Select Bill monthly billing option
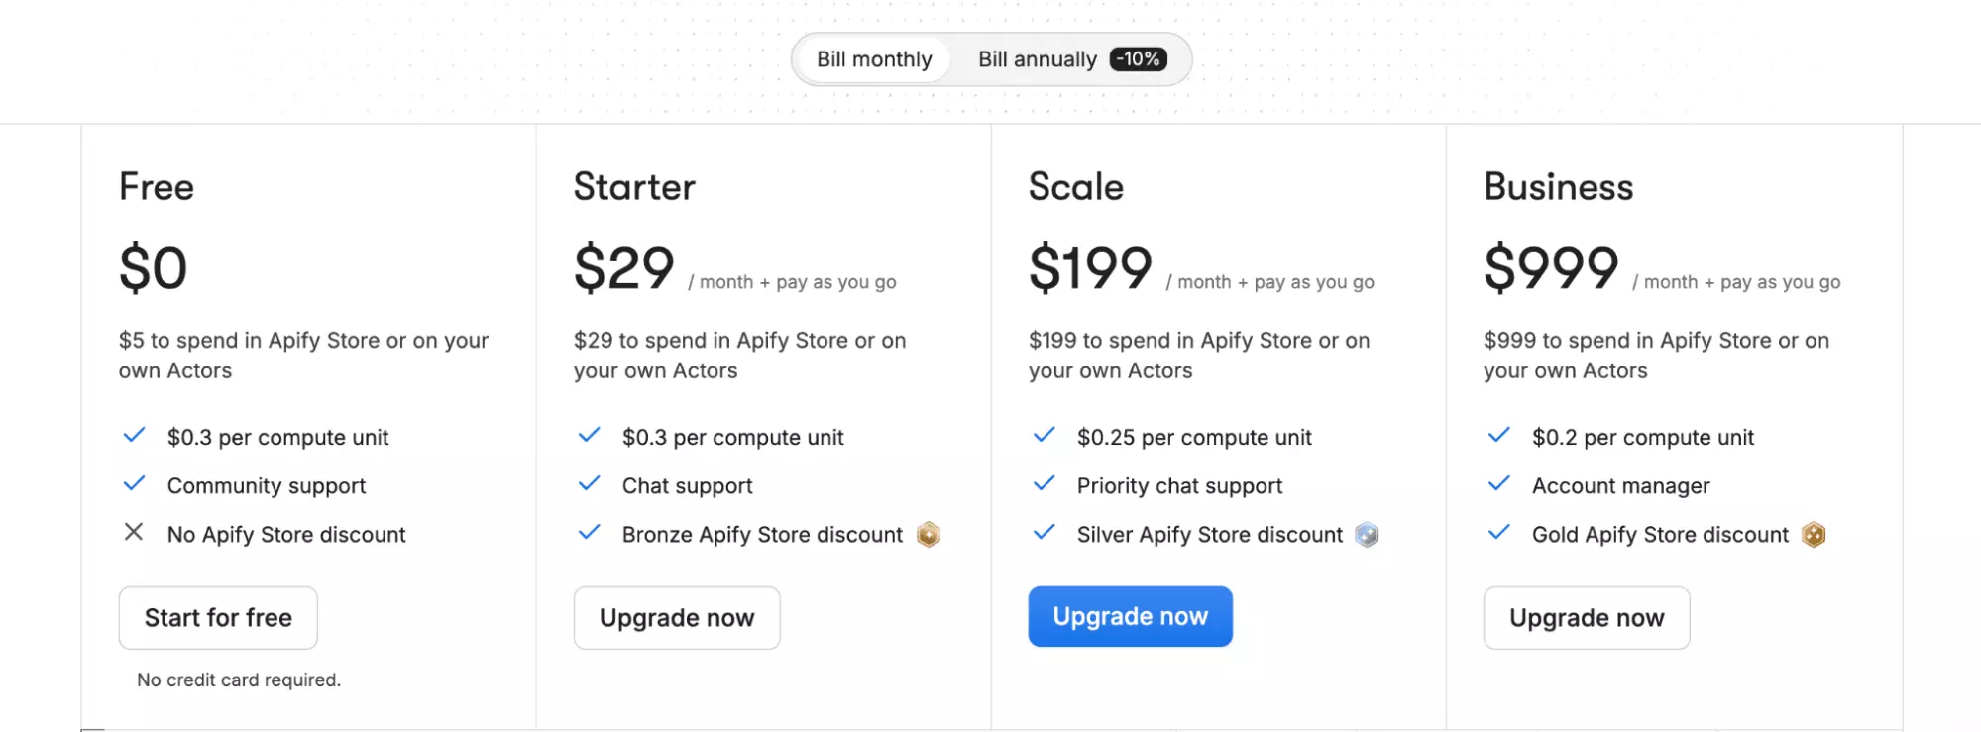This screenshot has height=732, width=1981. pyautogui.click(x=872, y=58)
